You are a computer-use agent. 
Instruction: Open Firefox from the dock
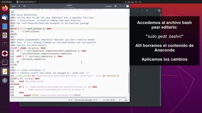(5, 8)
